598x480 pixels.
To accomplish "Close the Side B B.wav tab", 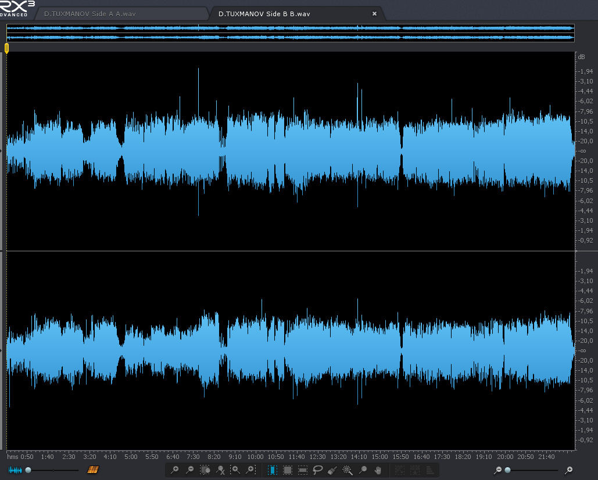I will click(x=374, y=13).
